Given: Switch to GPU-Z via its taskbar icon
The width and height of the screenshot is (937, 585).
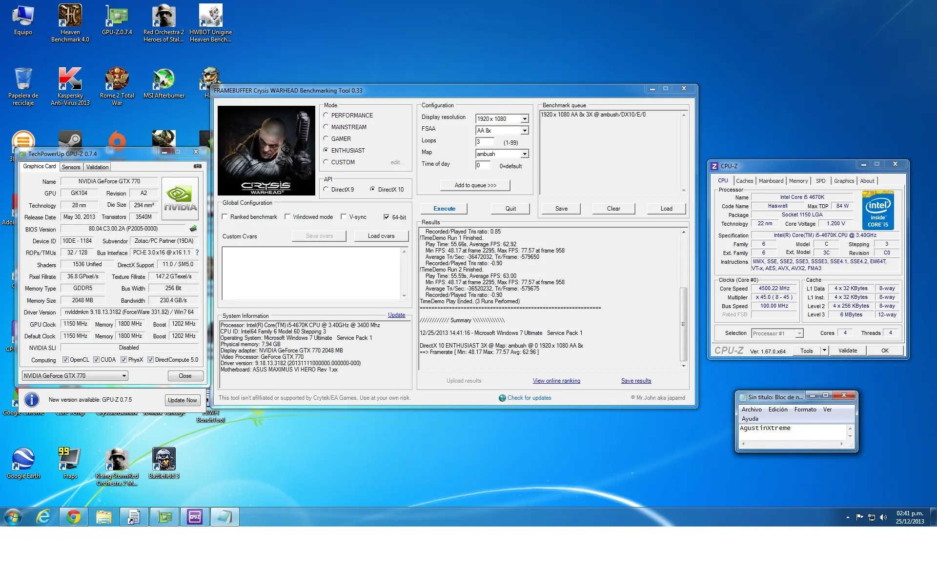Looking at the screenshot, I should pyautogui.click(x=164, y=517).
